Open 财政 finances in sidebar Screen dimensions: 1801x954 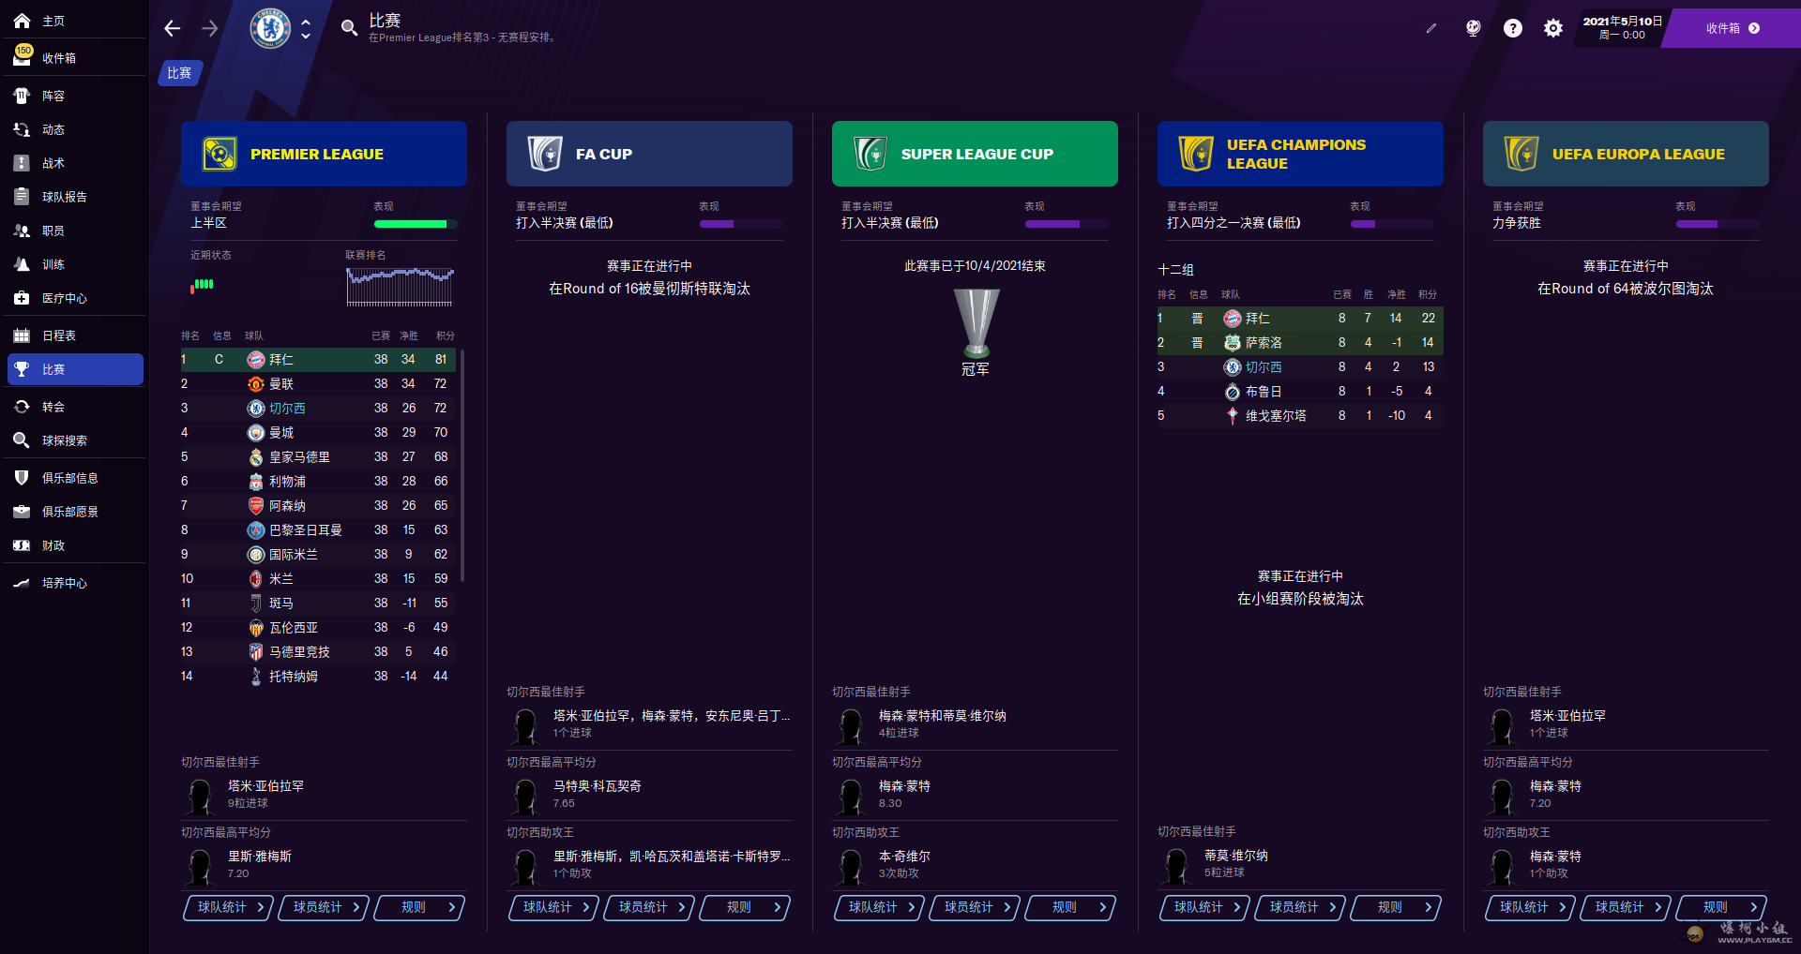(75, 545)
